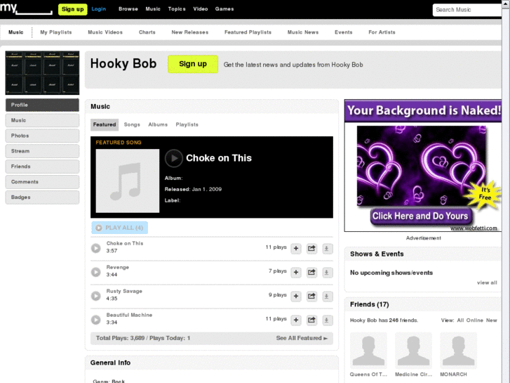The image size is (510, 383).
Task: Share the 3:57 Choke on This track
Action: [312, 248]
